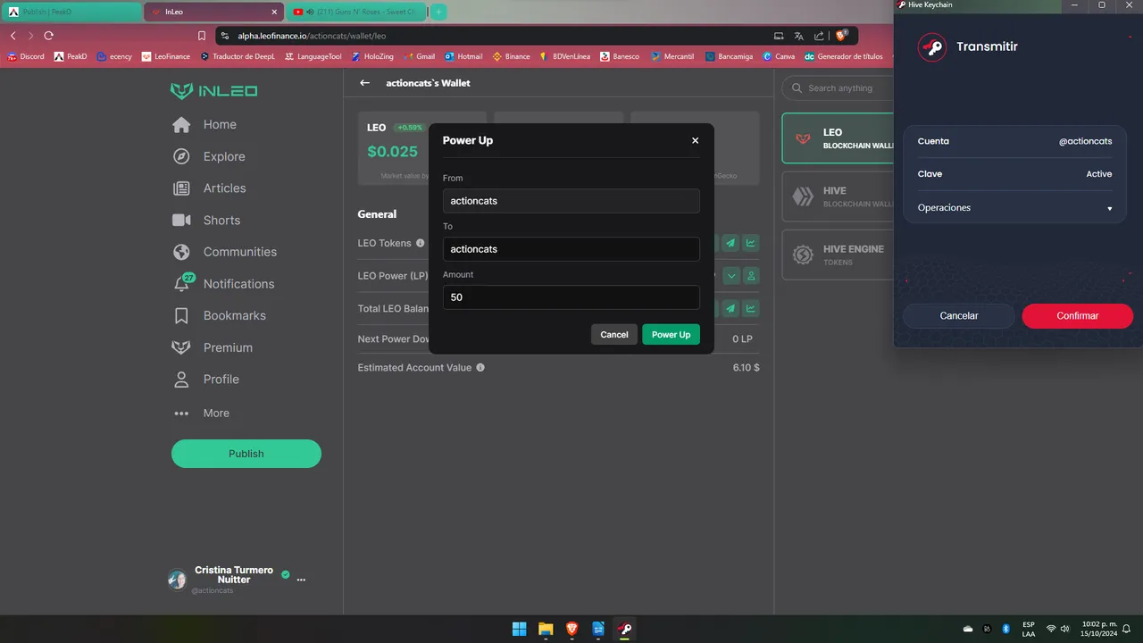The image size is (1143, 643).
Task: Open Brave Shields lion icon
Action: point(841,36)
